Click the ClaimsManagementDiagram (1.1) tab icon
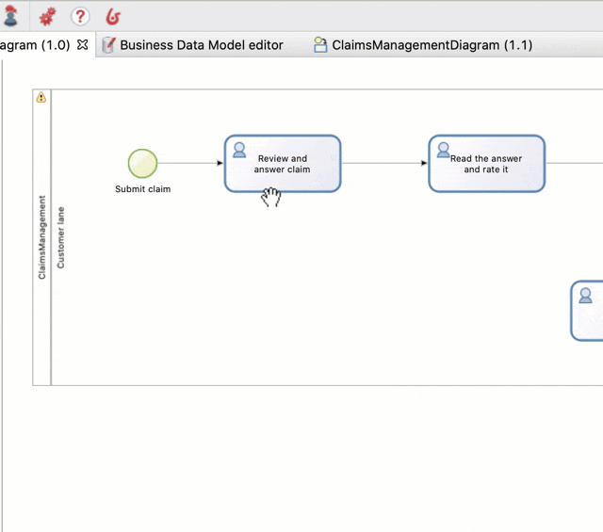The height and width of the screenshot is (532, 603). coord(320,44)
